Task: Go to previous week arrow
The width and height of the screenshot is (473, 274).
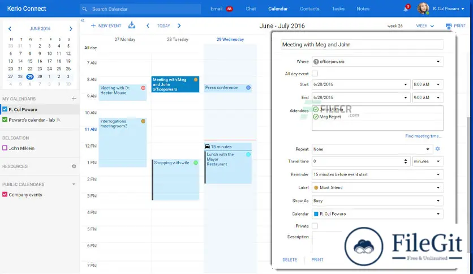Action: 148,25
